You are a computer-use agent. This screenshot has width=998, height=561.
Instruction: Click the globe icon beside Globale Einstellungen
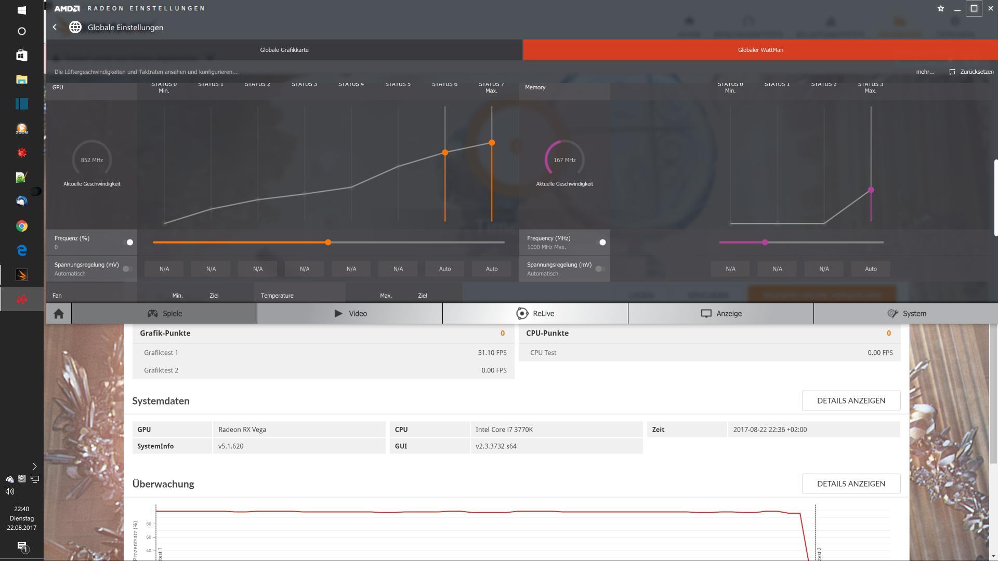pos(75,27)
